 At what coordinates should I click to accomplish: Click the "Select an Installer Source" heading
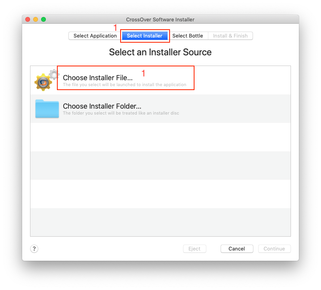pyautogui.click(x=160, y=52)
